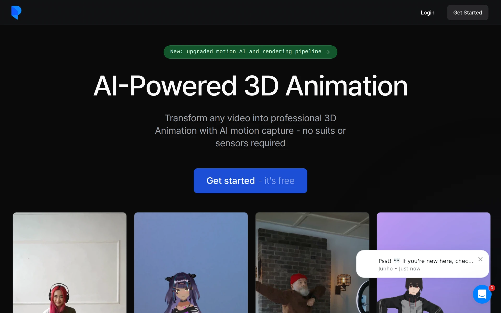Image resolution: width=501 pixels, height=313 pixels.
Task: Open the purple-haired anime avatar thumbnail
Action: click(x=191, y=263)
